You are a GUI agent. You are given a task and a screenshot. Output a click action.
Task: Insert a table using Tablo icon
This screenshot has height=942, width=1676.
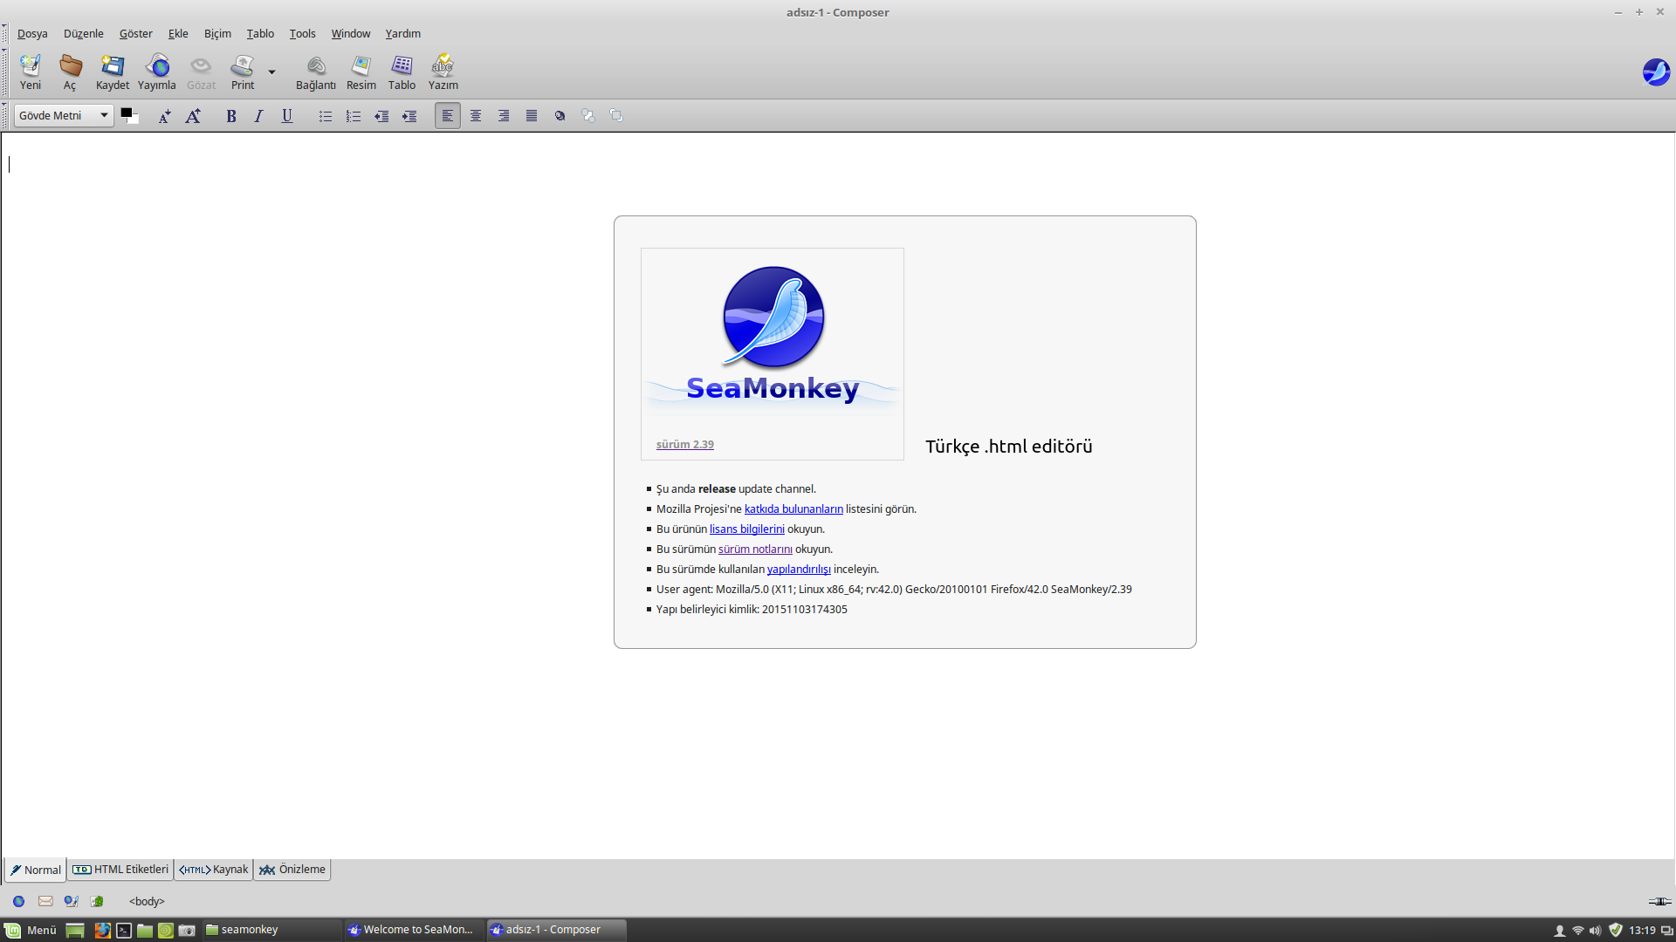click(x=402, y=72)
